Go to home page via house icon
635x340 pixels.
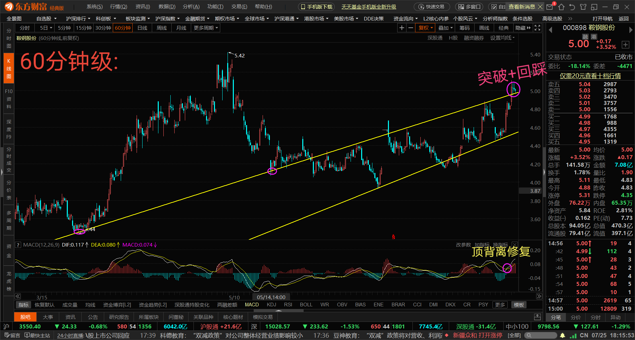tap(561, 7)
